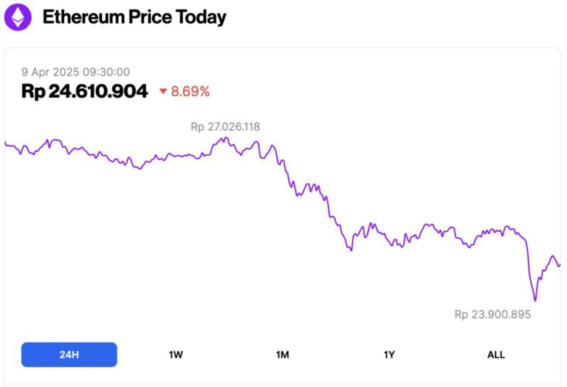Image resolution: width=567 pixels, height=387 pixels.
Task: Show the 1M price history
Action: click(282, 355)
